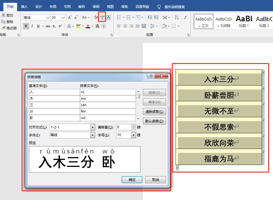The height and width of the screenshot is (200, 273).
Task: Open the alignment dropdown showing 1-2-1
Action: (x=92, y=127)
